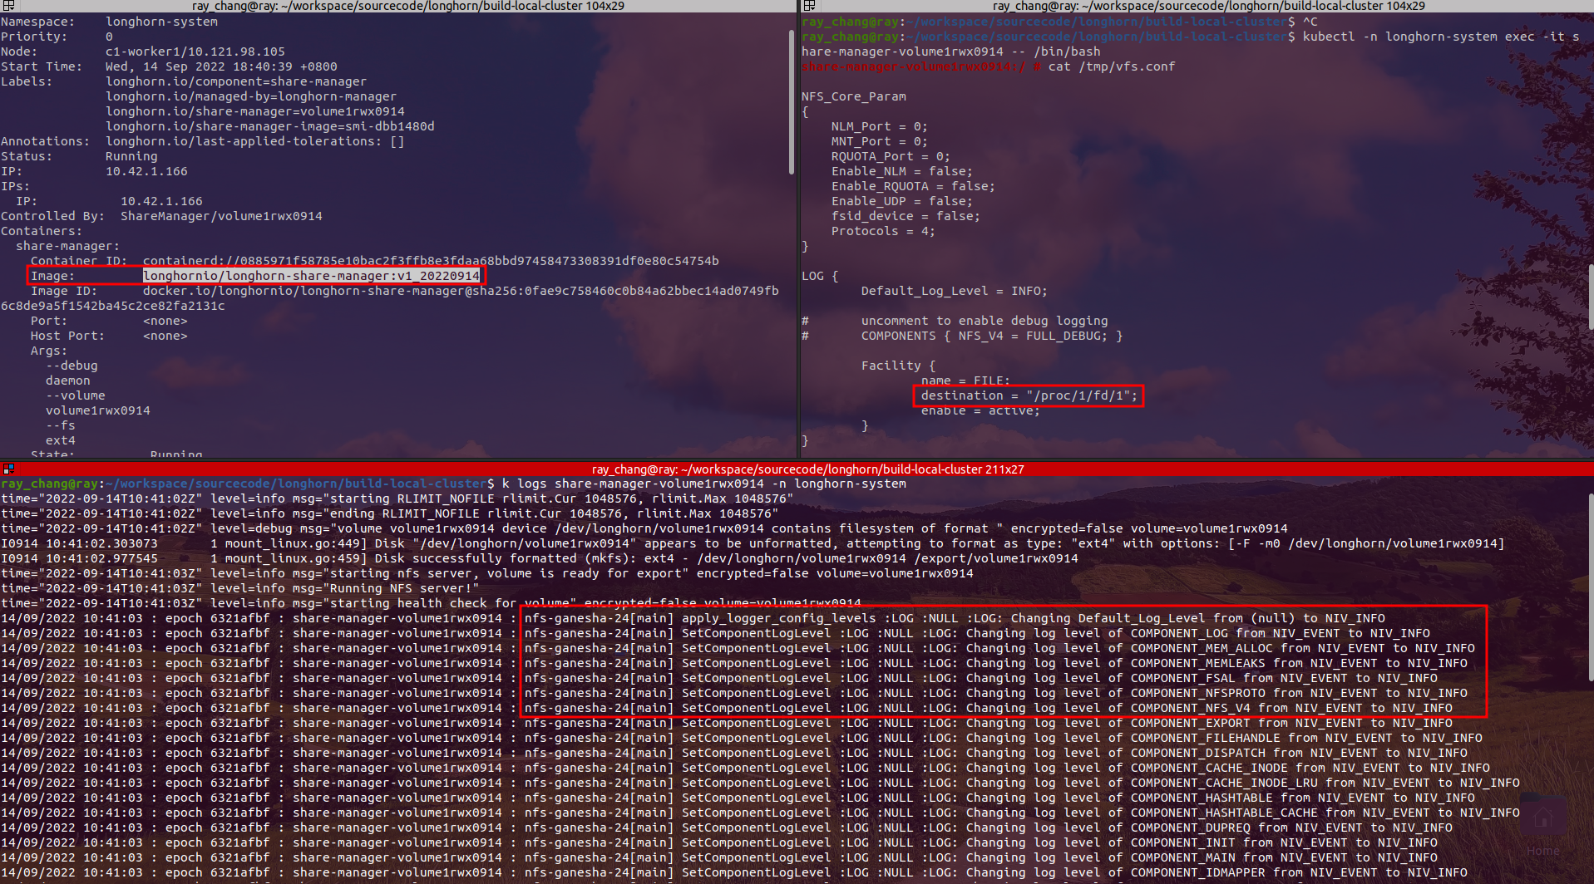
Task: Click 'uncomment to enable debug logging' comment
Action: coord(985,321)
